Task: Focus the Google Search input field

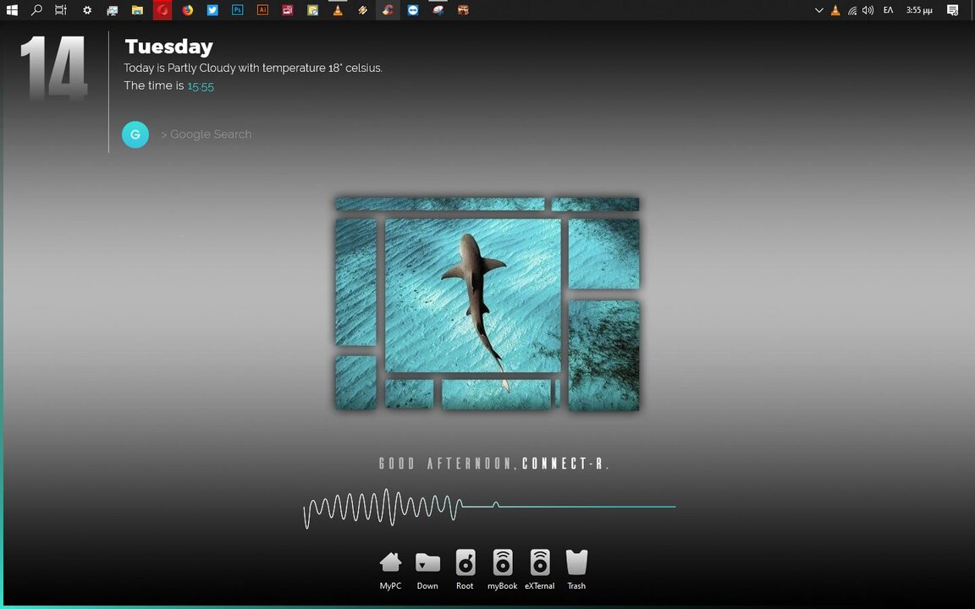Action: tap(207, 134)
